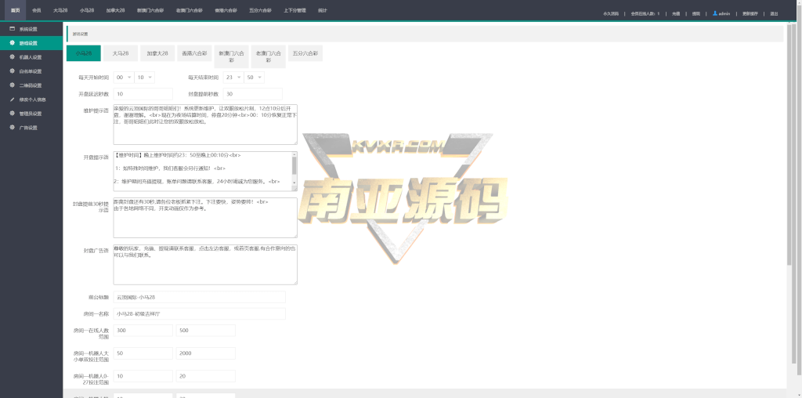Click the blue user icon next to admin
802x398 pixels.
point(715,13)
